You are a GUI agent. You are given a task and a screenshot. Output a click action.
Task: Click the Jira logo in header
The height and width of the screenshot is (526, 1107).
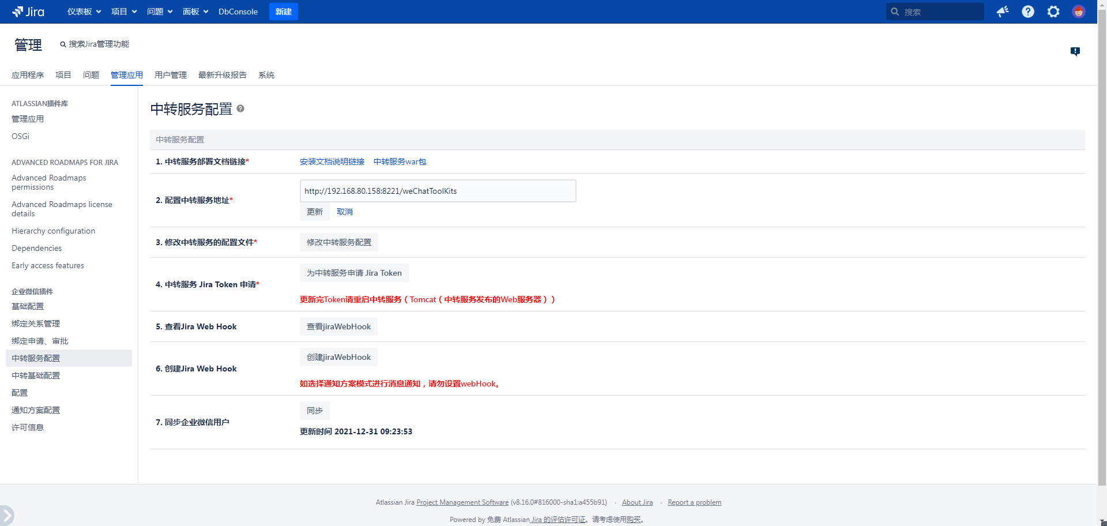click(x=28, y=12)
